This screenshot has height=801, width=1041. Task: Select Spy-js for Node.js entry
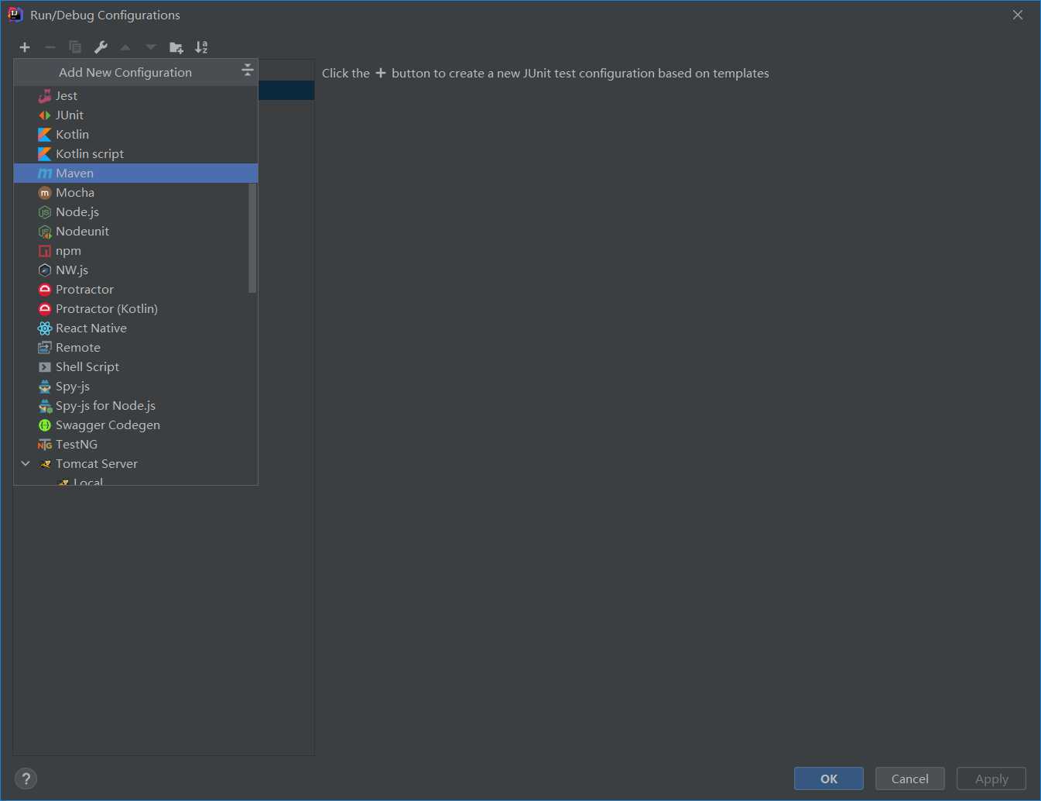pos(135,406)
